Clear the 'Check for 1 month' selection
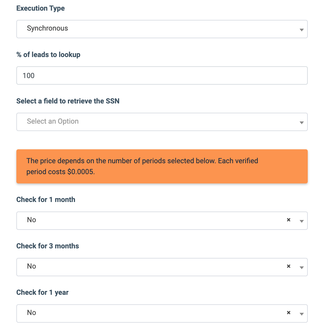The width and height of the screenshot is (323, 327). point(289,220)
